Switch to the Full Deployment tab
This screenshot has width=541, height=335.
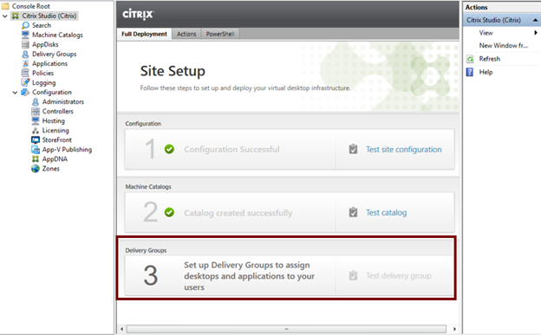tap(144, 34)
